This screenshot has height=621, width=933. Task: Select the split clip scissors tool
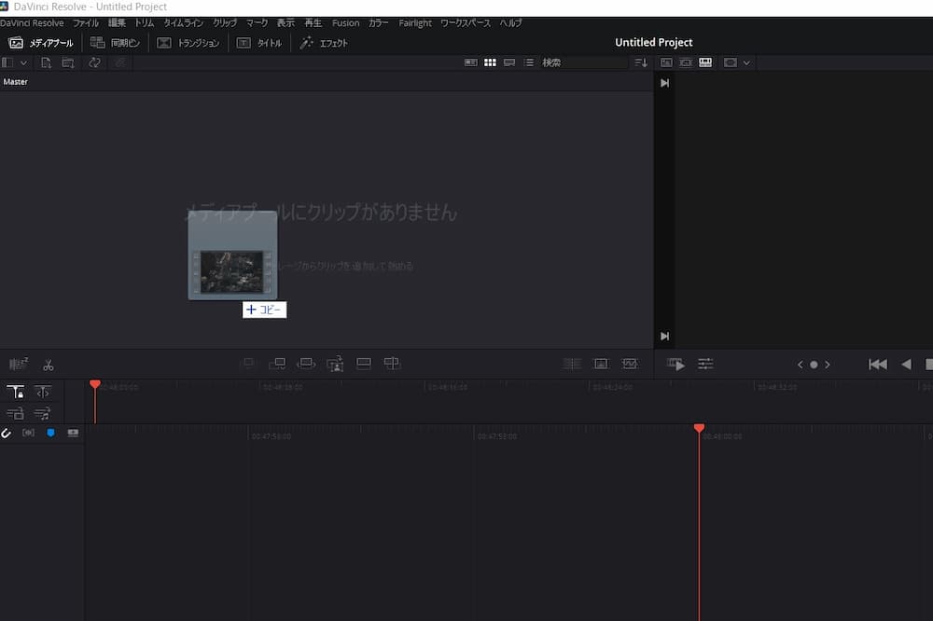(49, 365)
